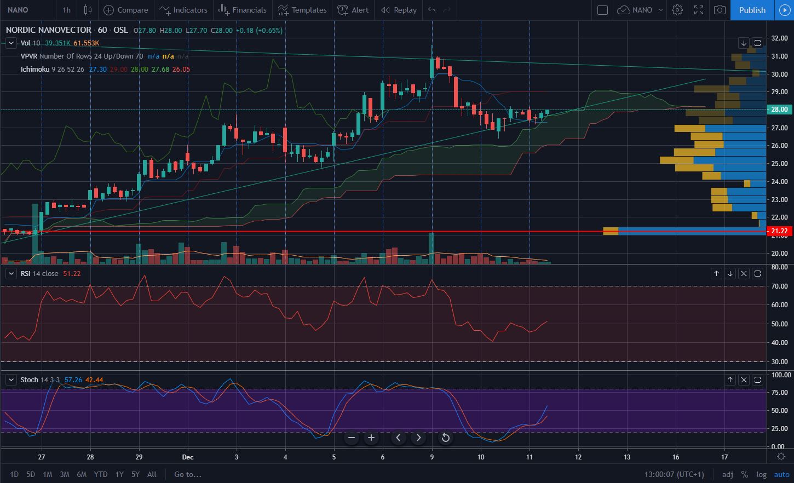This screenshot has width=794, height=483.
Task: Select the 1D date range
Action: point(14,474)
